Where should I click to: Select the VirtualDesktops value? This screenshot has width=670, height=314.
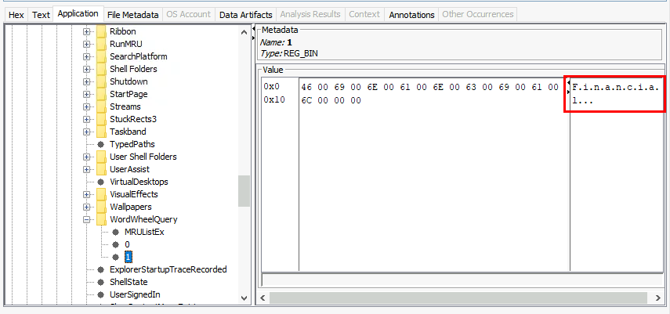(139, 182)
